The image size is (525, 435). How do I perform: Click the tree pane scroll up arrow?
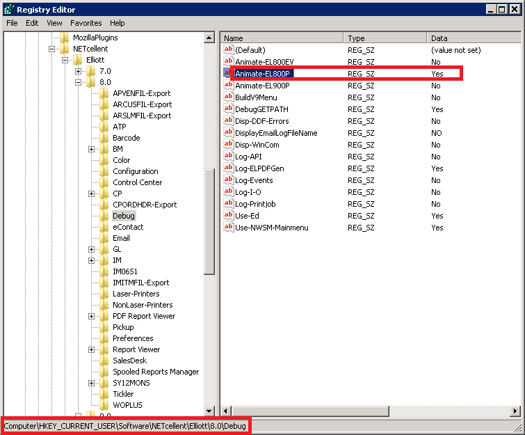(209, 38)
